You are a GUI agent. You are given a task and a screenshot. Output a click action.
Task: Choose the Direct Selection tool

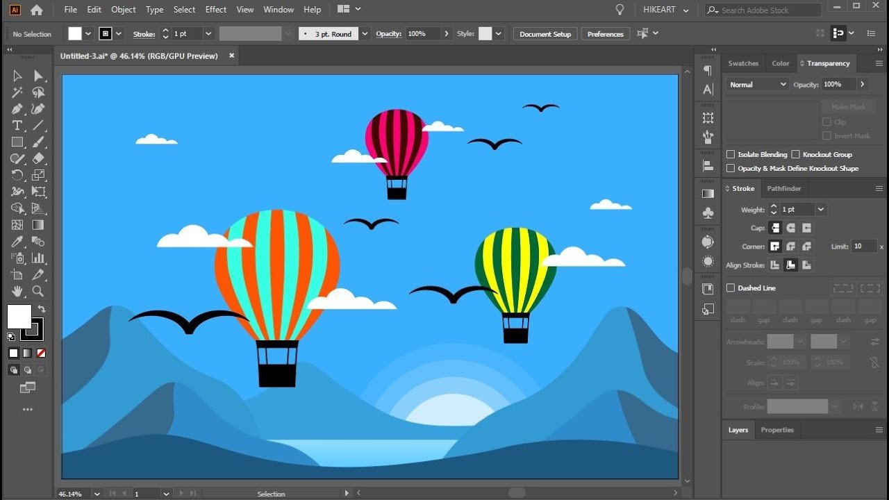(38, 75)
